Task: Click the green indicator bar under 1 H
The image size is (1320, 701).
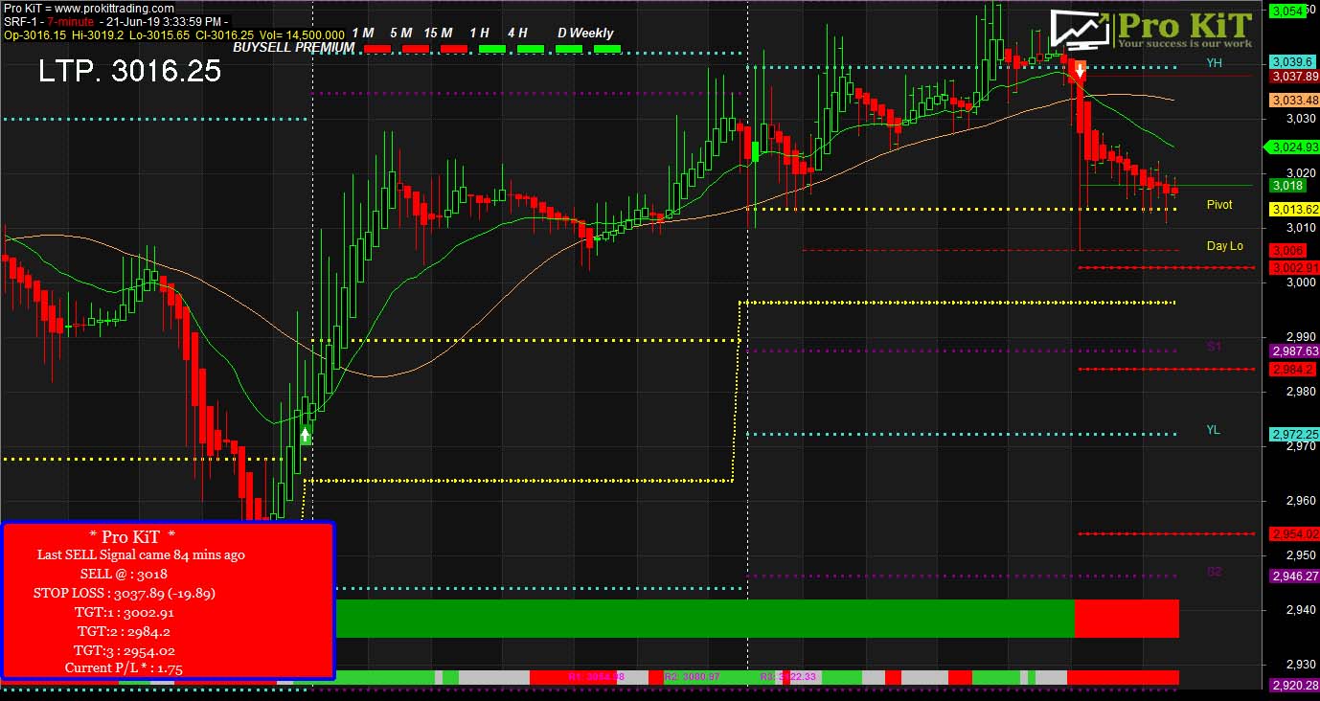Action: coord(491,48)
